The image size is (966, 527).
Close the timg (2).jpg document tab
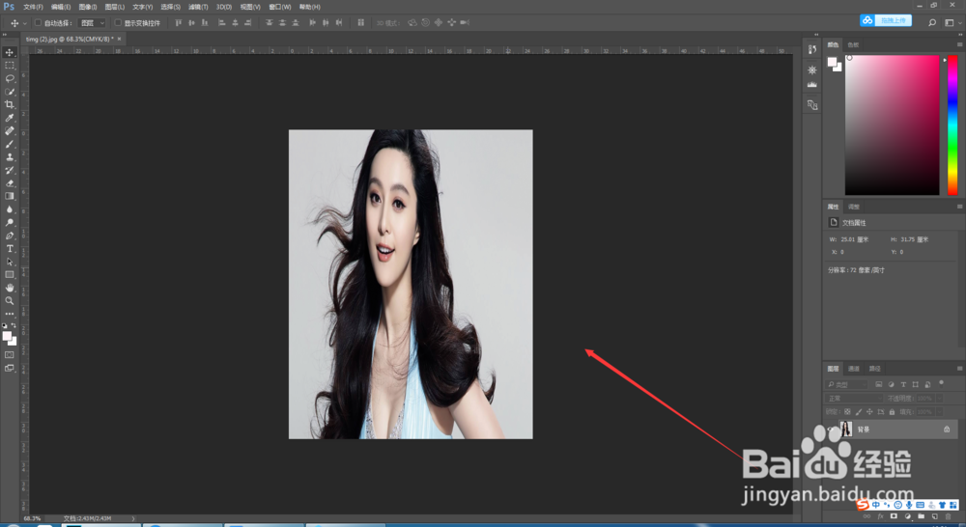(120, 39)
